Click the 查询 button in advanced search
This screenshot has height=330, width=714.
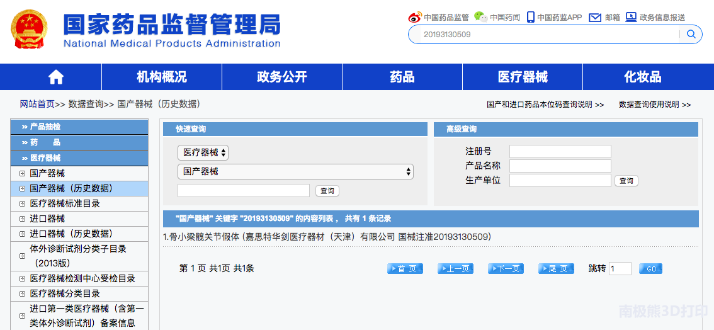(x=626, y=181)
